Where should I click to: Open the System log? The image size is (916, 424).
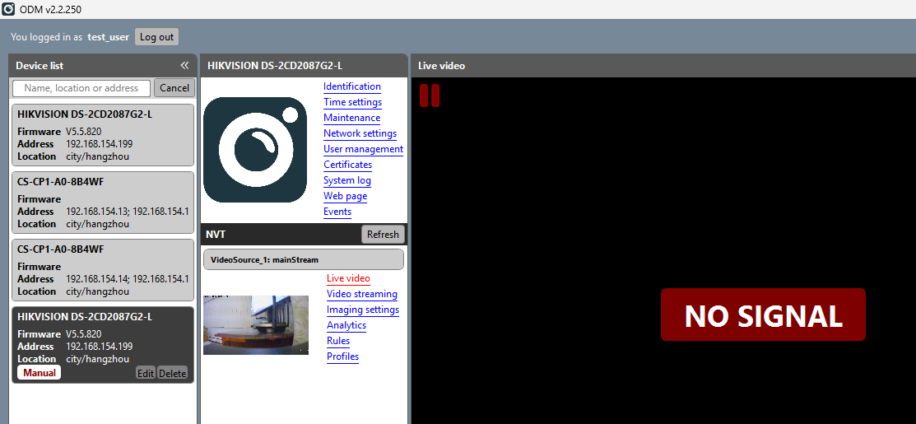click(347, 180)
